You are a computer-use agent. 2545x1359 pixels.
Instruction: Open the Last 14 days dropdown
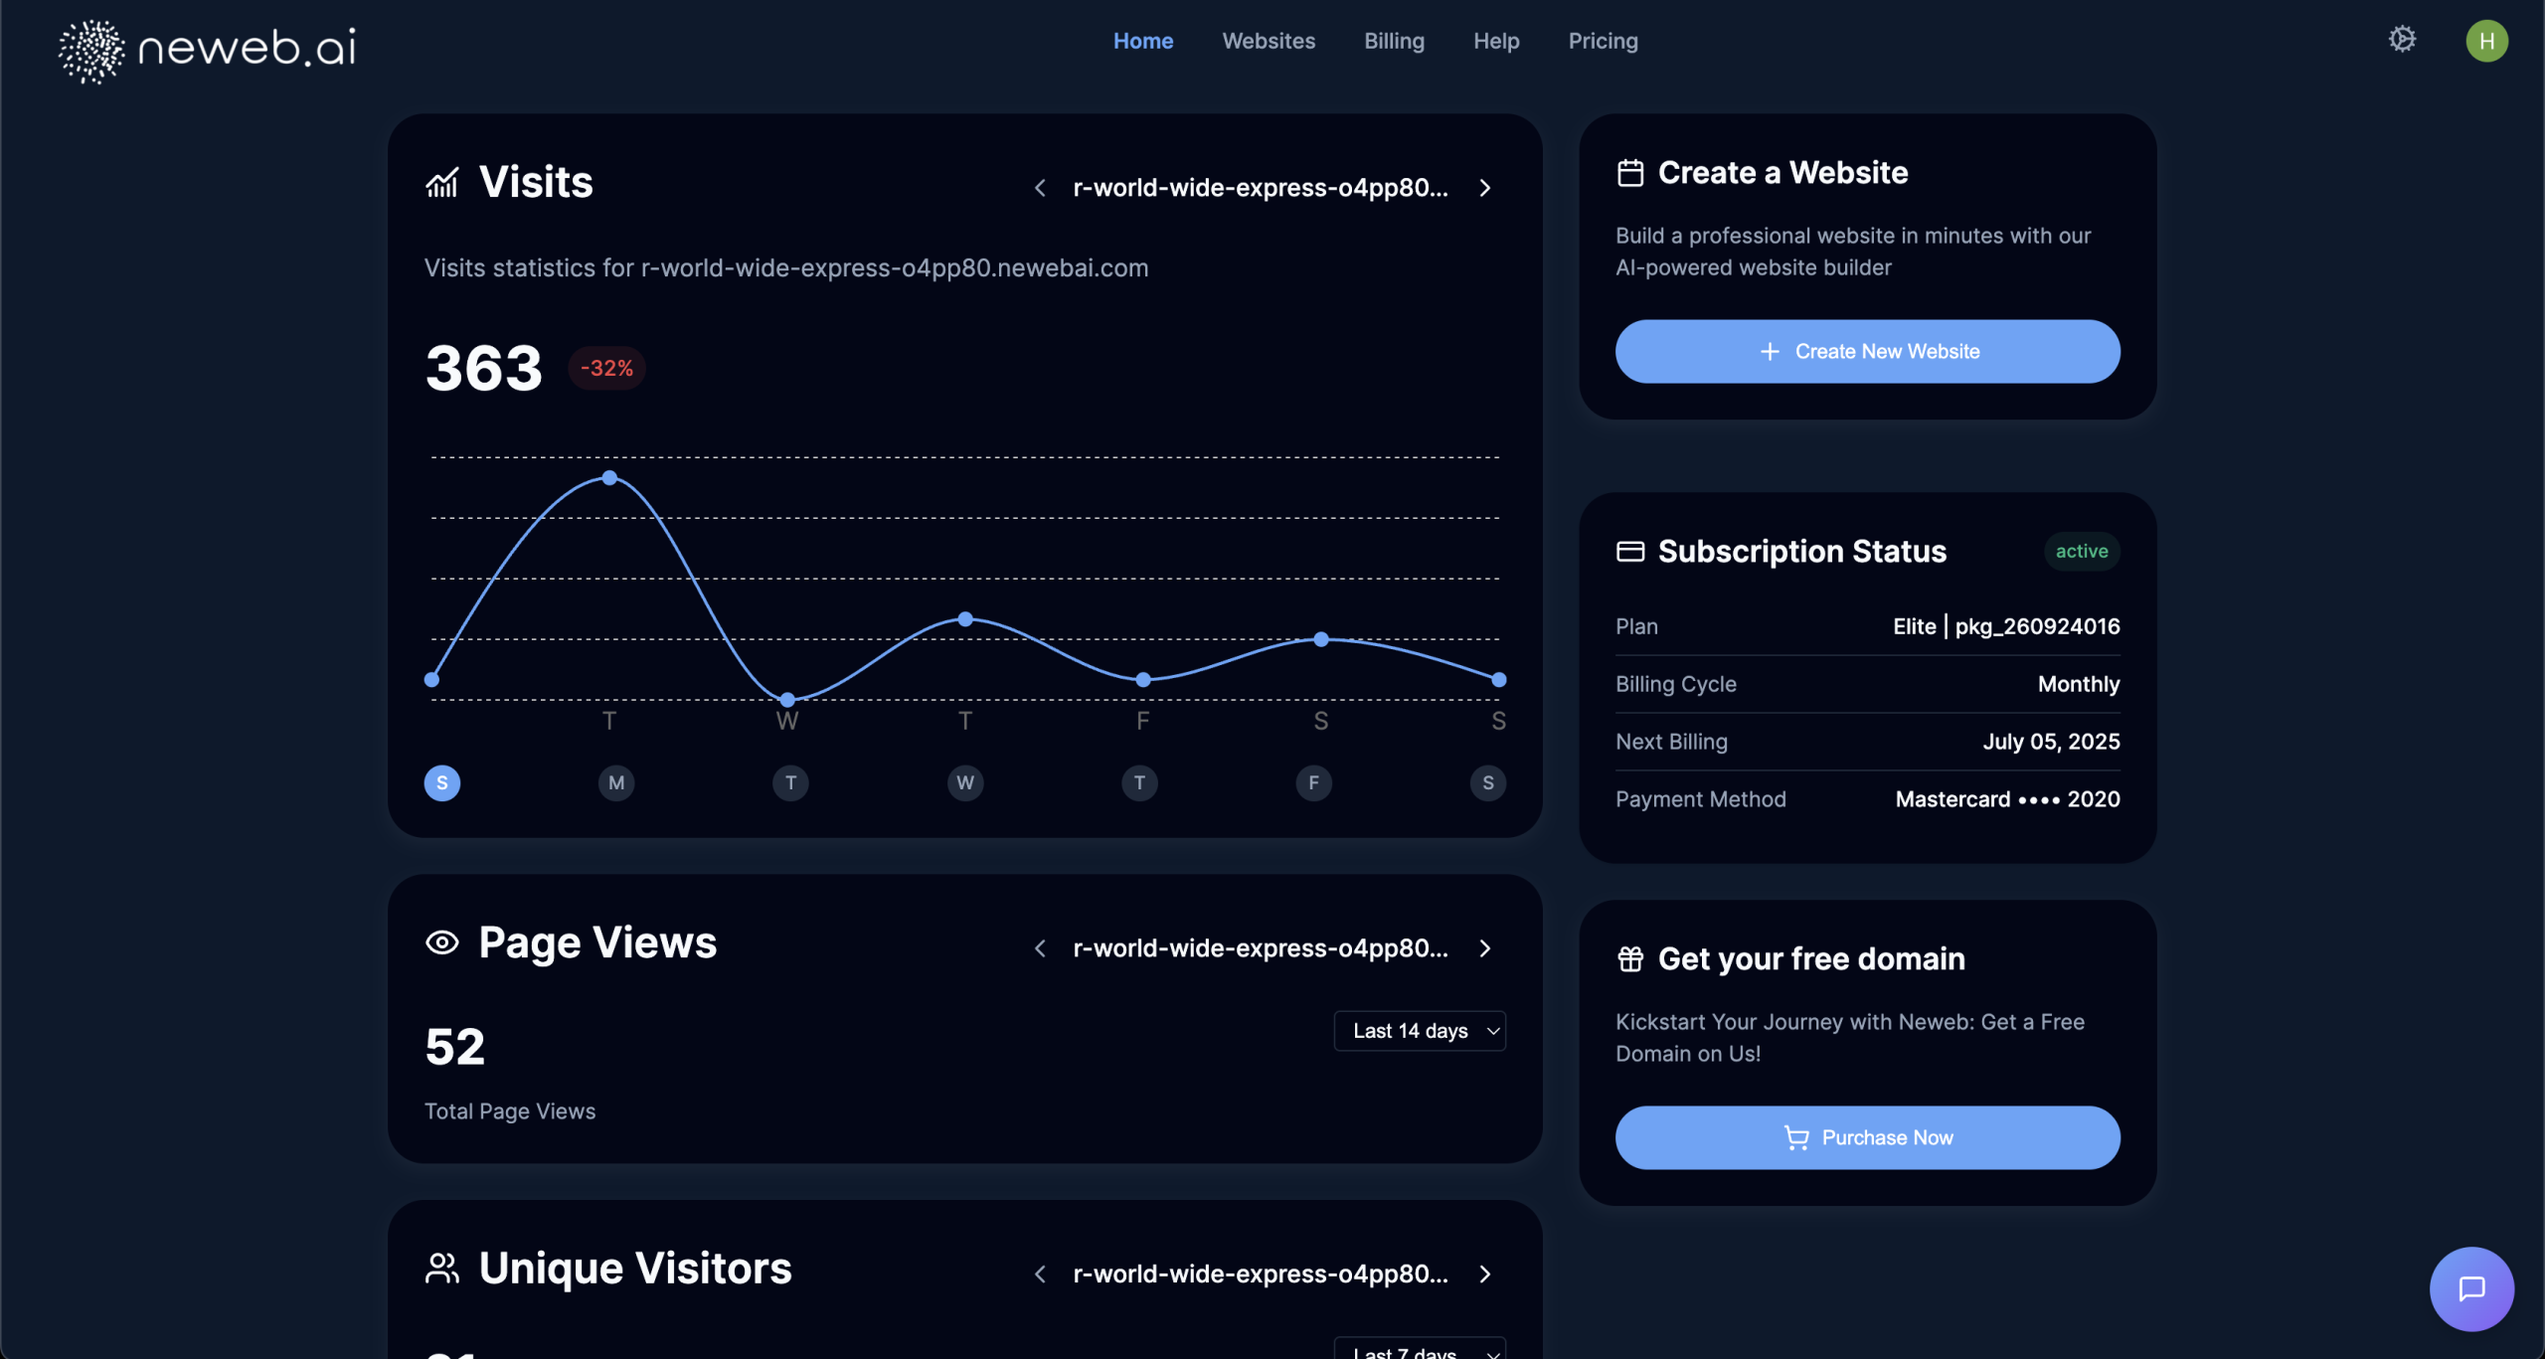1420,1031
